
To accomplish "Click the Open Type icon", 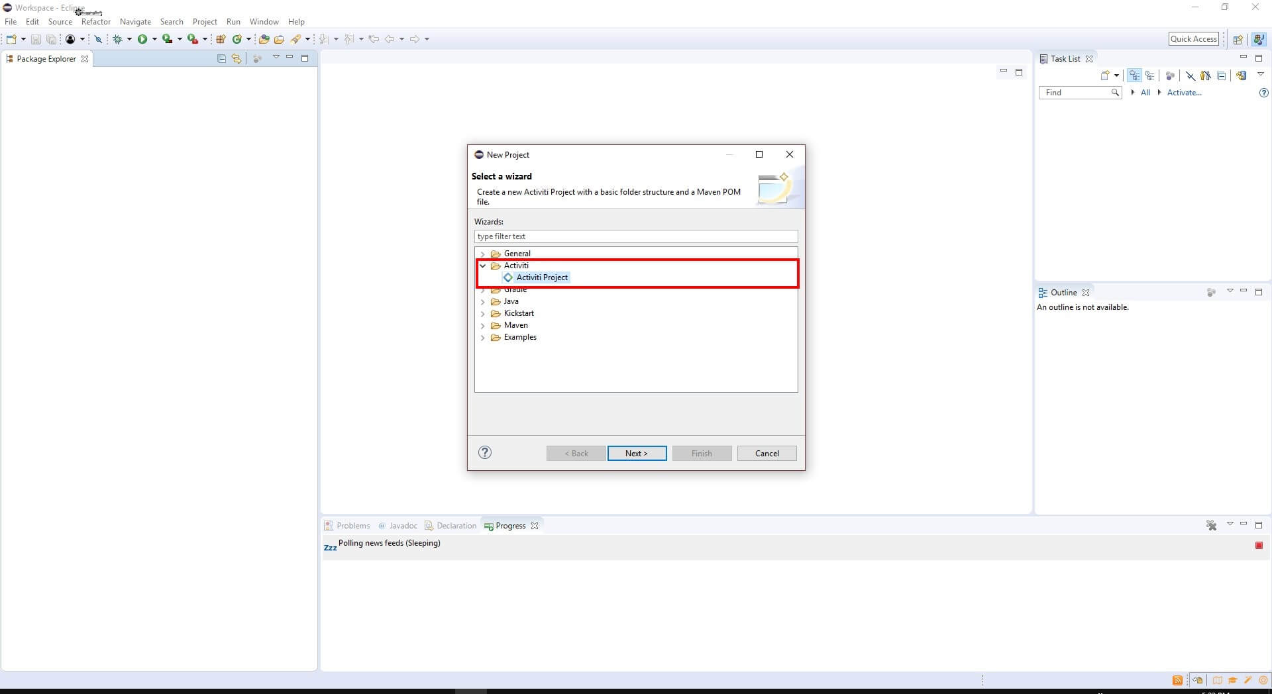I will 264,39.
